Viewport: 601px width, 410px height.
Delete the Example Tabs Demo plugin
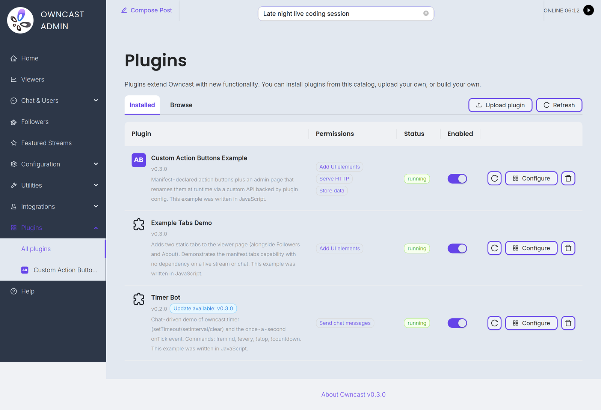pos(568,248)
